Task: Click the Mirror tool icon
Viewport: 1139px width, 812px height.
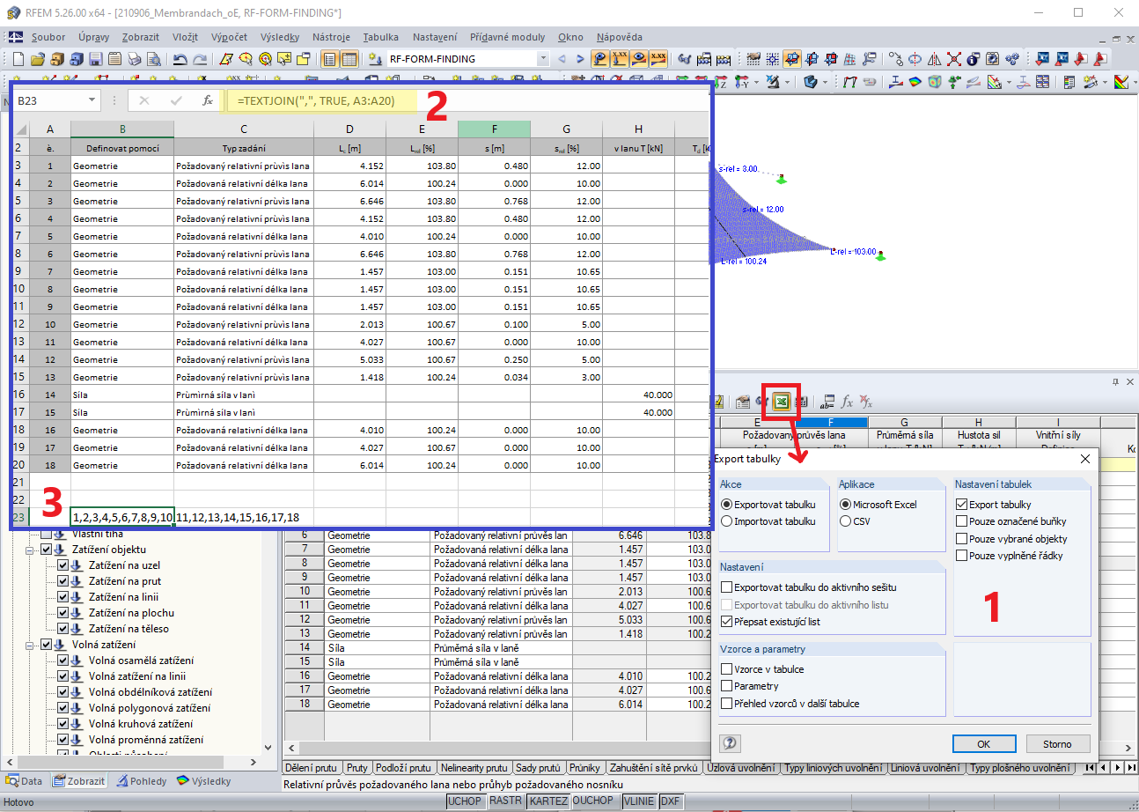Action: [935, 59]
